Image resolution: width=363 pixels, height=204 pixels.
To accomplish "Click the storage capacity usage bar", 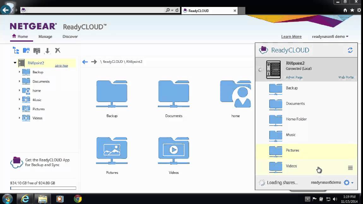I will pos(43,188).
